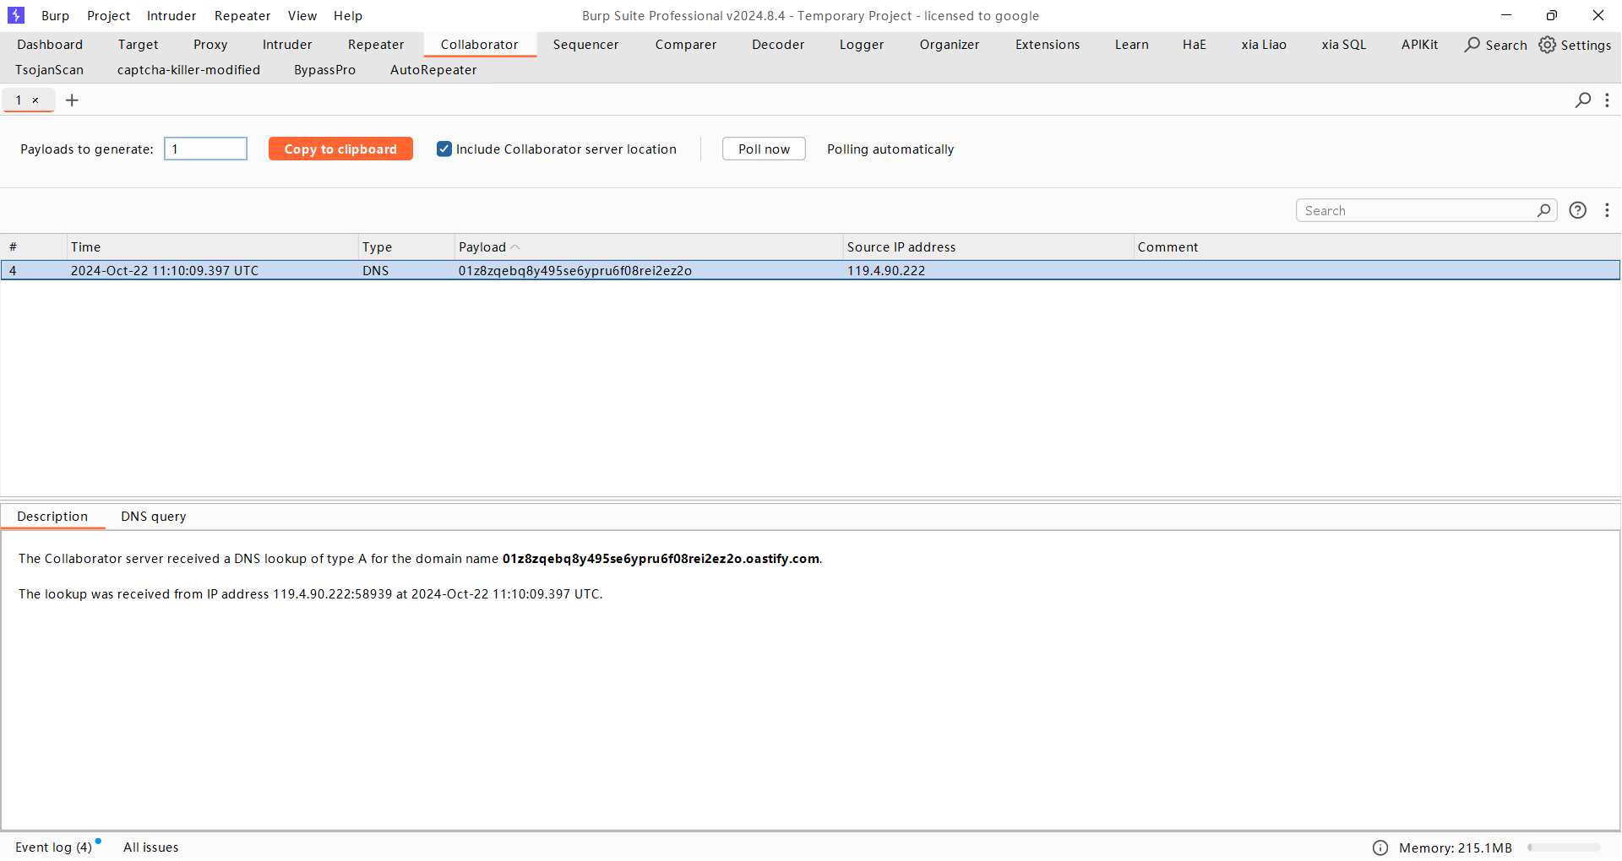1622x861 pixels.
Task: Open the TsojanScan extension tab
Action: 50,70
